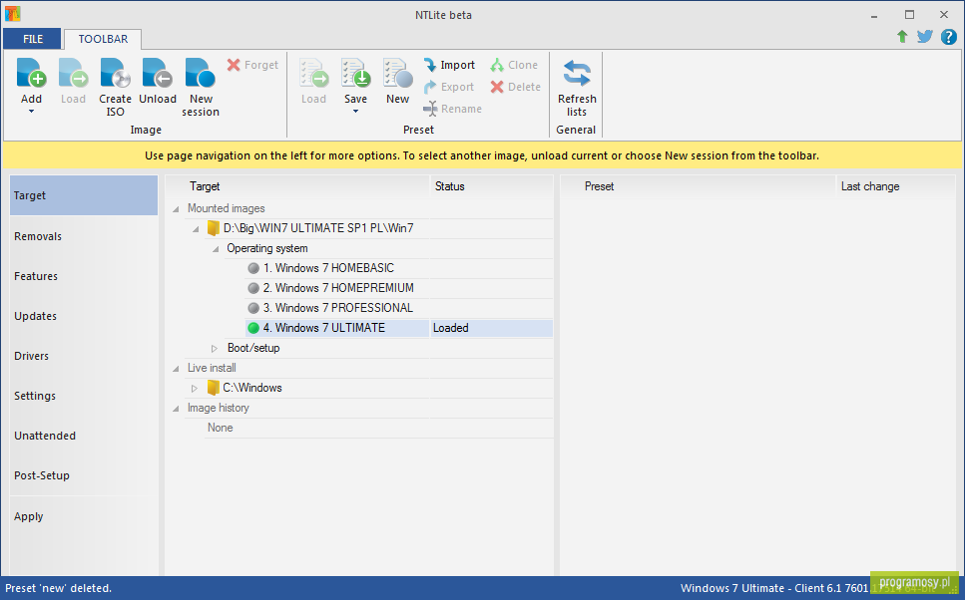Open the Removals page
The image size is (965, 600).
click(84, 236)
